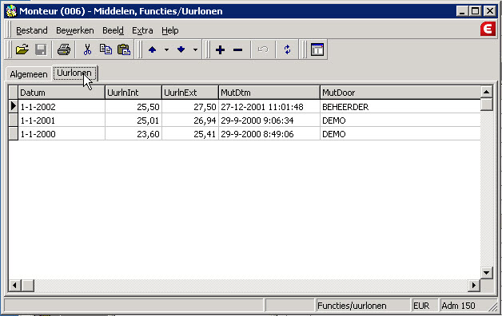This screenshot has width=502, height=316.
Task: Click the window layout icon in toolbar
Action: 317,49
